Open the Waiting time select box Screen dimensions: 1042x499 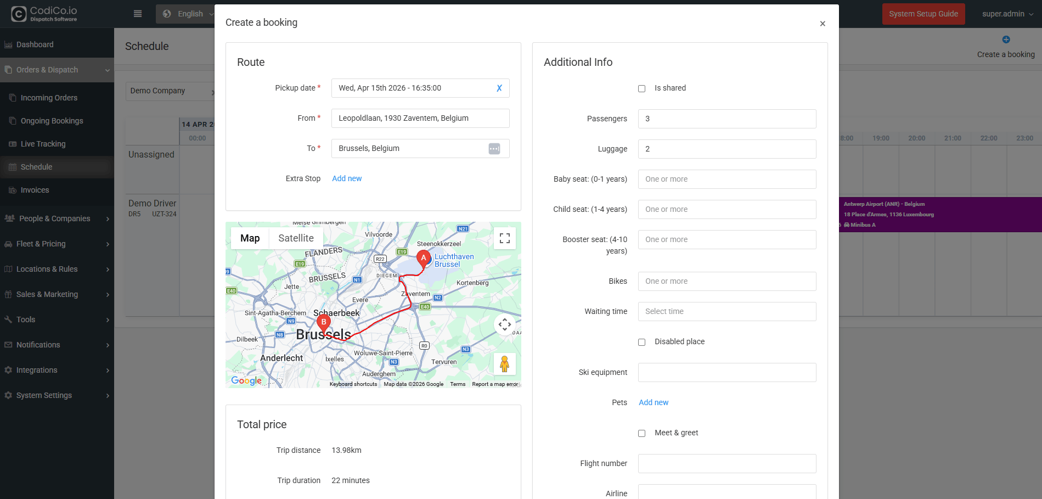(726, 311)
